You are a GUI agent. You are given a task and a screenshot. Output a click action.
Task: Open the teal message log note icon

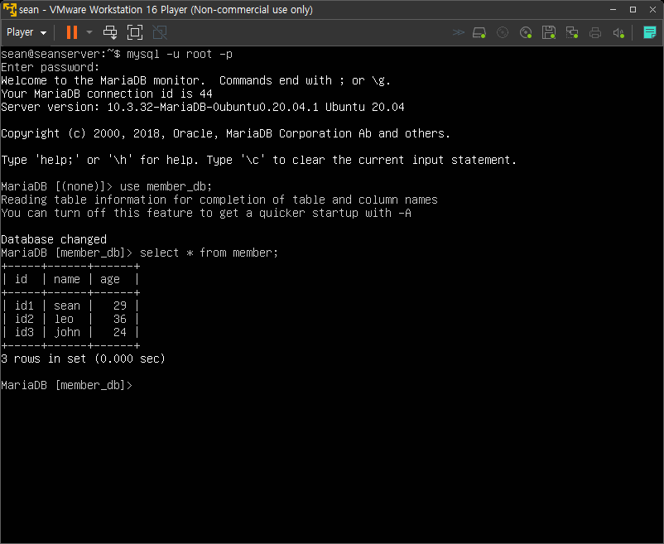click(x=650, y=32)
